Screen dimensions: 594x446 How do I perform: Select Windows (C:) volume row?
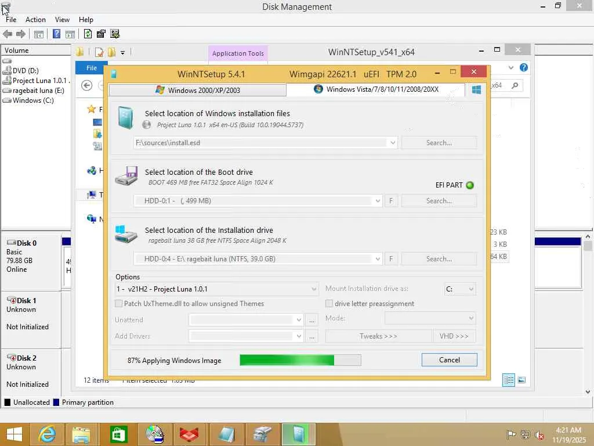[36, 100]
